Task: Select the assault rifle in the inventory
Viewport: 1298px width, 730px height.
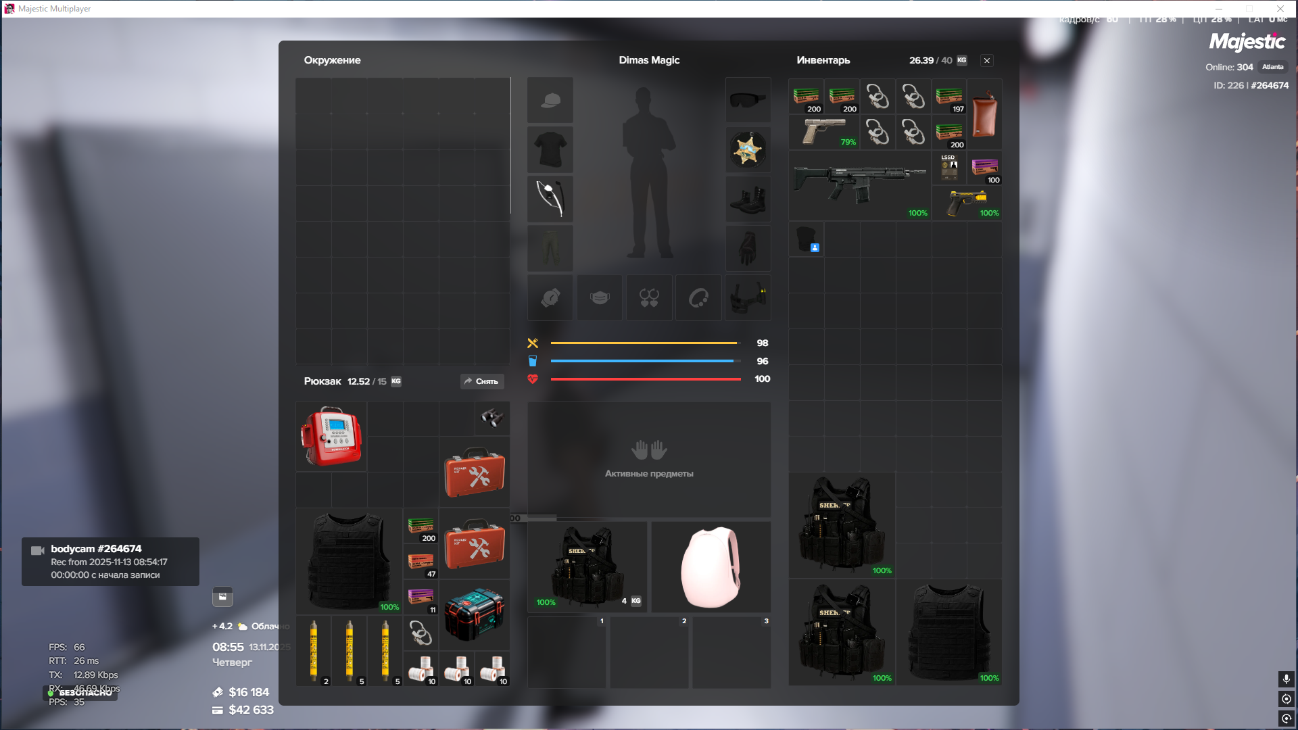Action: [859, 183]
